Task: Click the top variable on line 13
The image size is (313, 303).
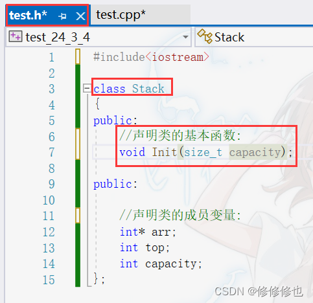Action: coord(155,248)
